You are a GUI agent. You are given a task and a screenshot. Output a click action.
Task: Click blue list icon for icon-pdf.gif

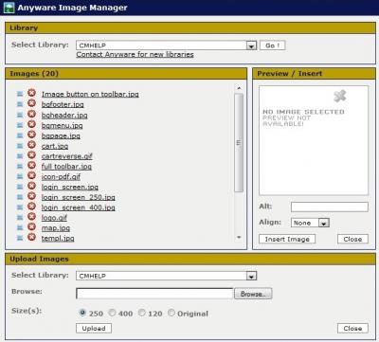(x=20, y=176)
